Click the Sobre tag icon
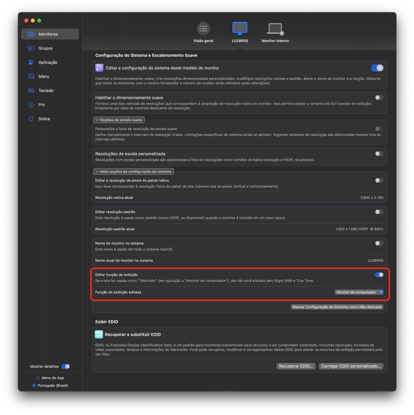 pos(31,119)
